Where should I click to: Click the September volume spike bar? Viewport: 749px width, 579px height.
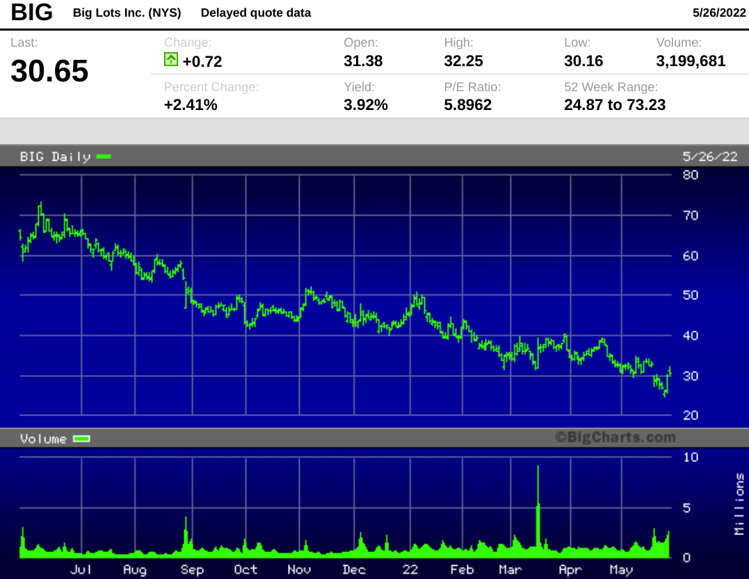(186, 537)
